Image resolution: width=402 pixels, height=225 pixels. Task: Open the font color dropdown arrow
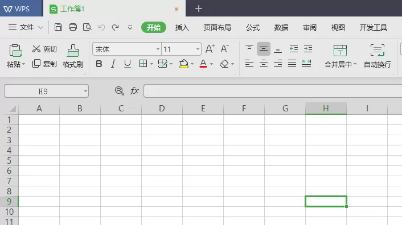pos(211,64)
